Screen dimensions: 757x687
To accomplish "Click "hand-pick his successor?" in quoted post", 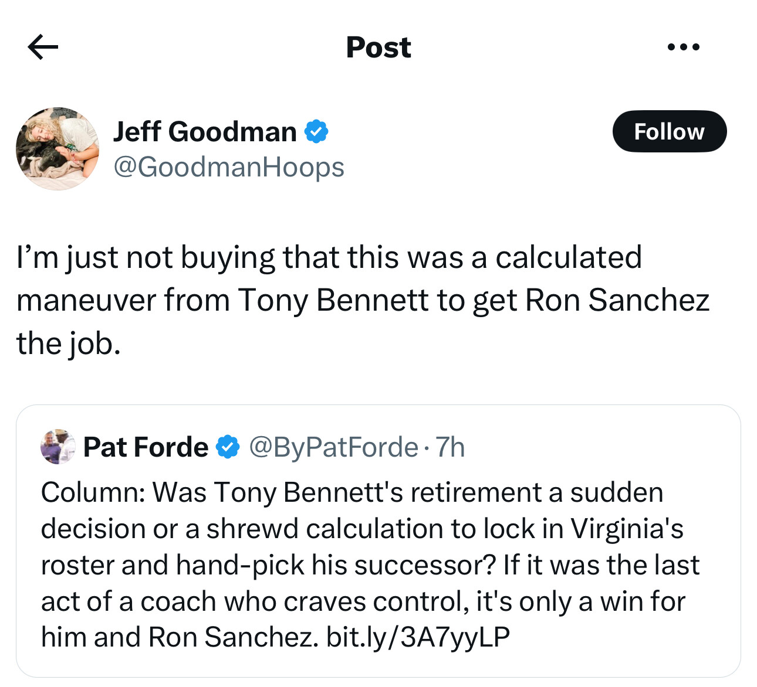I will 335,565.
